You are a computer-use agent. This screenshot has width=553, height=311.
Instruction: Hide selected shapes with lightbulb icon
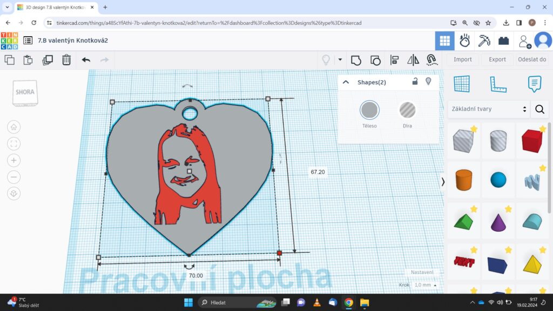point(429,82)
